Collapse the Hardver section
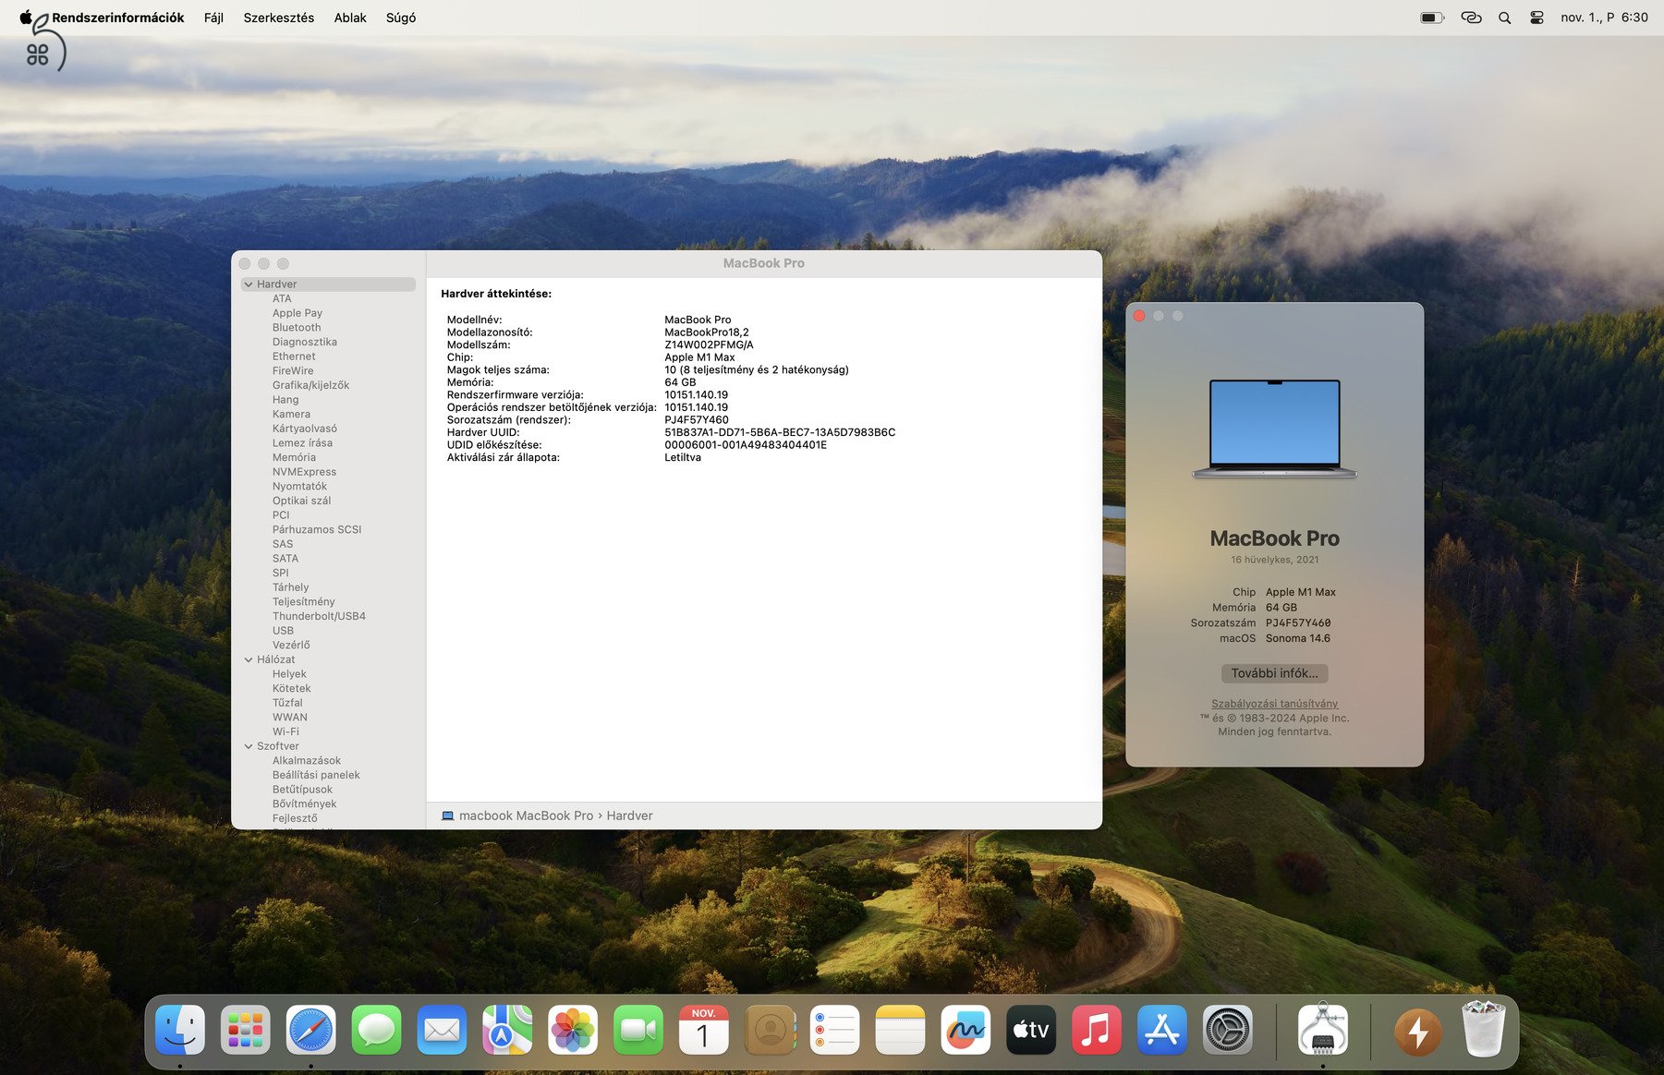The image size is (1664, 1075). click(x=249, y=284)
